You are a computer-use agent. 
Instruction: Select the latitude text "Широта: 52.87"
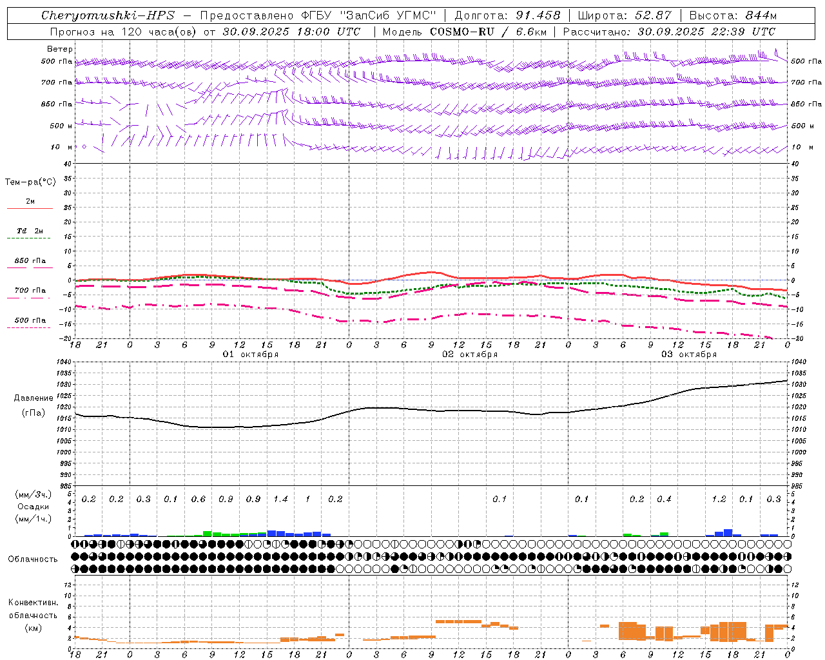click(625, 15)
